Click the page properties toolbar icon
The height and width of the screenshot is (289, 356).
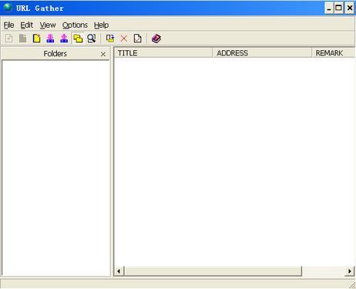pyautogui.click(x=138, y=39)
